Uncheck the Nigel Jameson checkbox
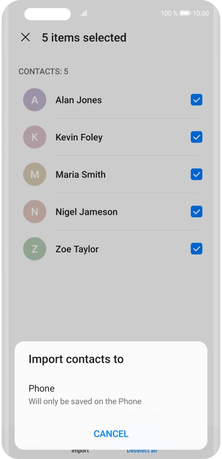 (x=197, y=212)
